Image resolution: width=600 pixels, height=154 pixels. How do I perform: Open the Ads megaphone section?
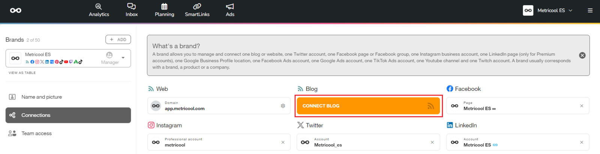tap(230, 10)
